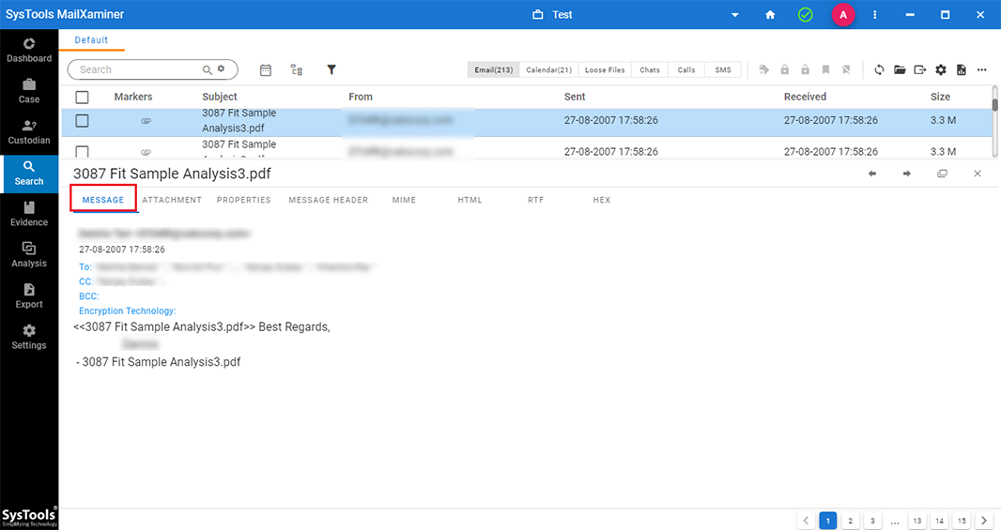The height and width of the screenshot is (530, 1001).
Task: Click the home icon in title bar
Action: coord(770,15)
